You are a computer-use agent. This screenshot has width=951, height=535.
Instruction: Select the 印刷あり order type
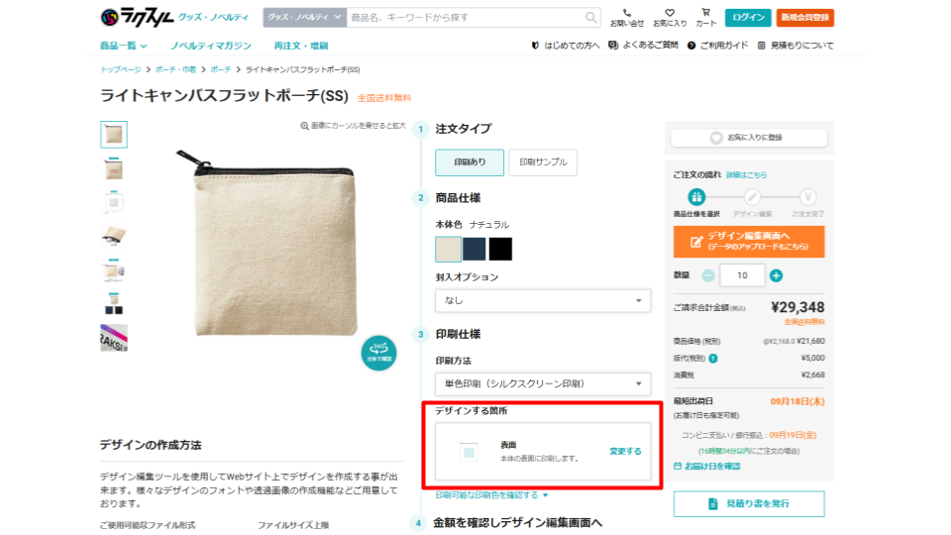(470, 162)
